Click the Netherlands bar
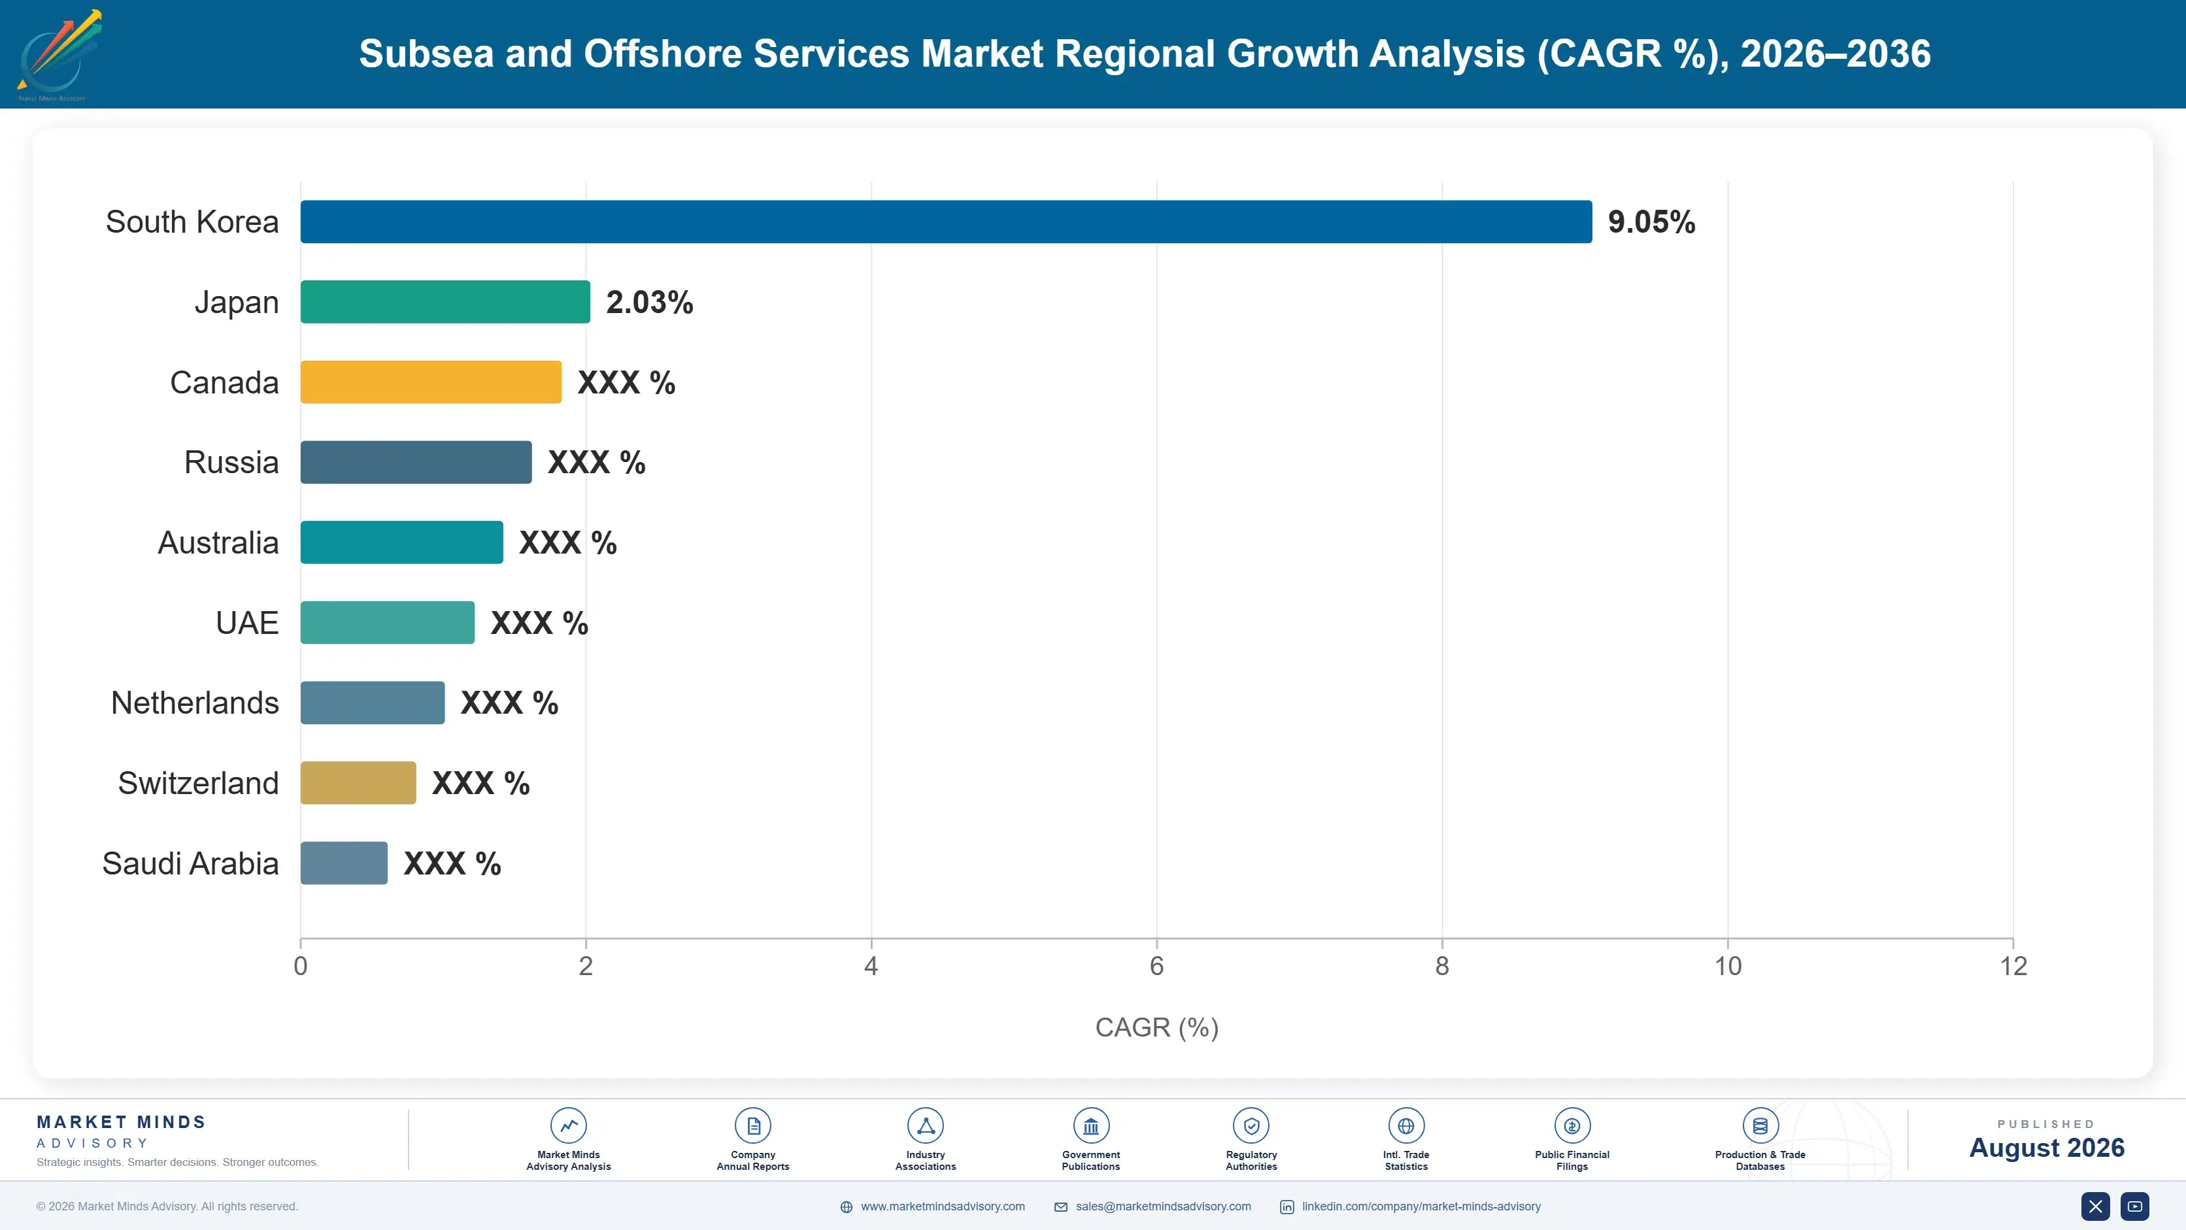 point(373,703)
